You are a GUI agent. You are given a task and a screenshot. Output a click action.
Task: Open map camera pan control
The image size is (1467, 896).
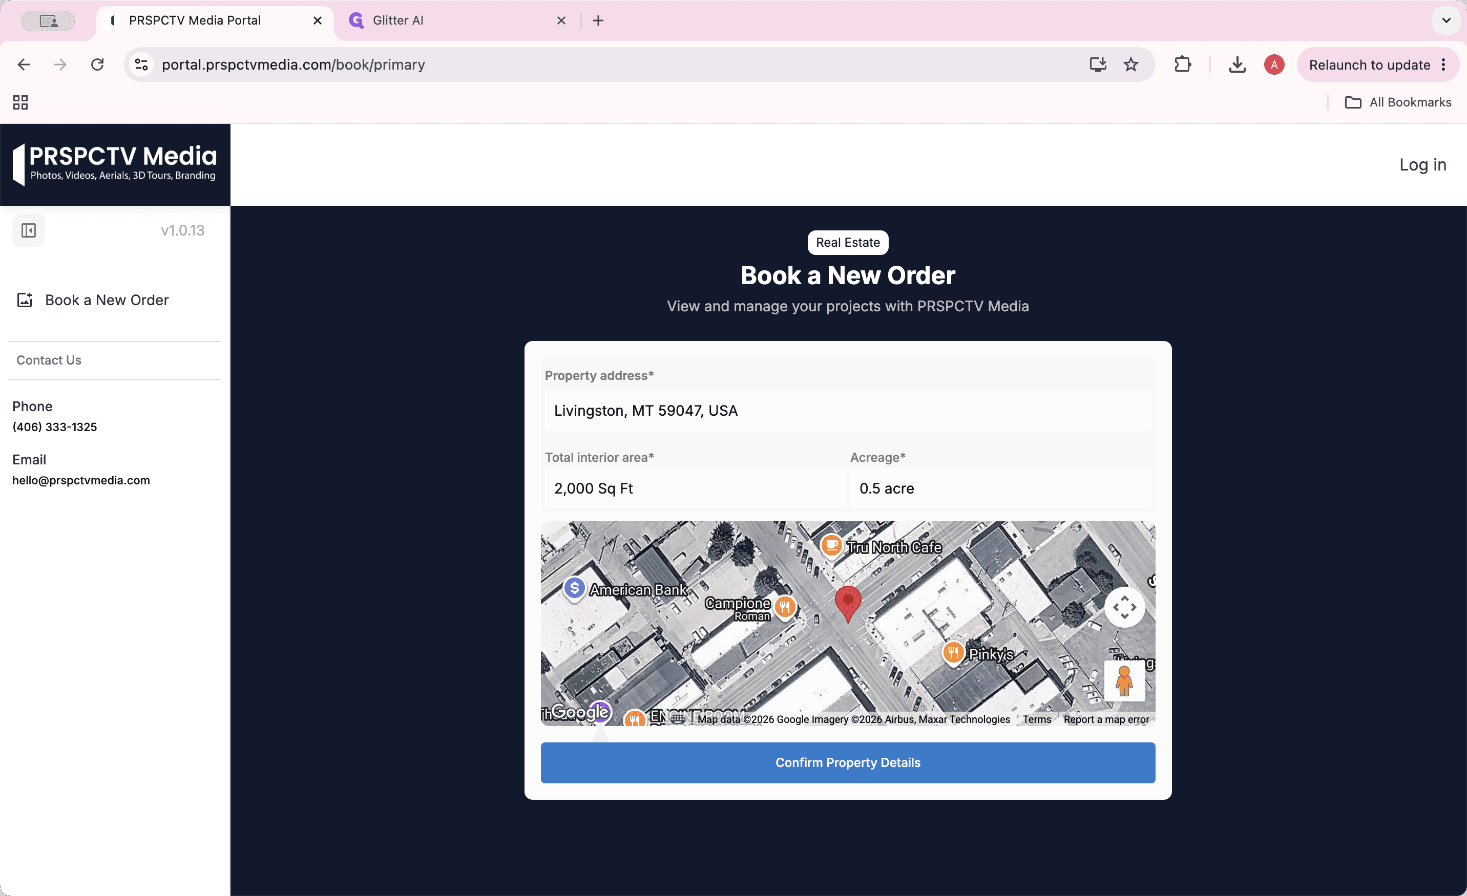pyautogui.click(x=1124, y=607)
